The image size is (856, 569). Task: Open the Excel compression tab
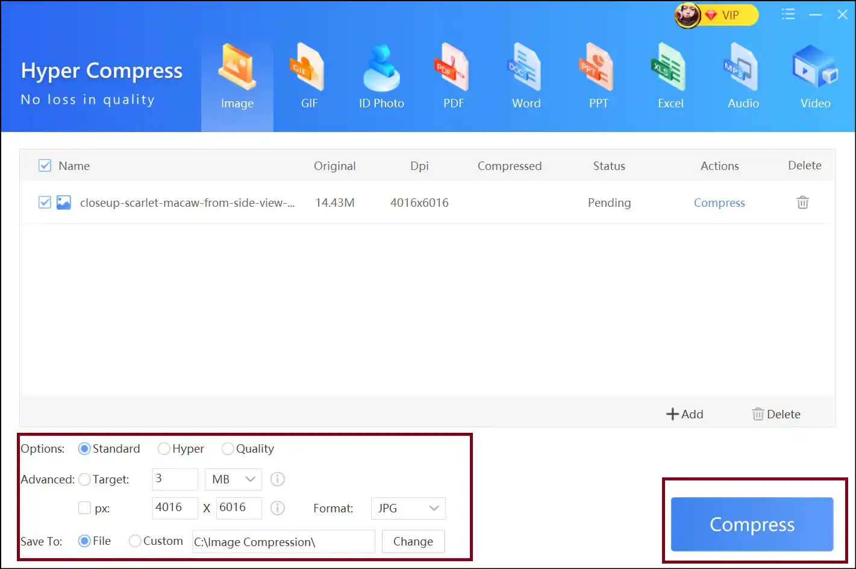coord(670,77)
